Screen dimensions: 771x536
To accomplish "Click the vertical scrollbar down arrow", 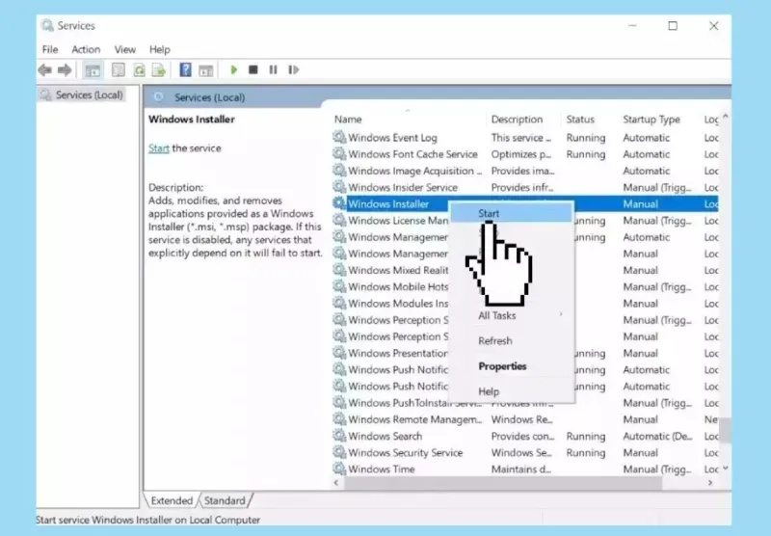I will click(726, 469).
